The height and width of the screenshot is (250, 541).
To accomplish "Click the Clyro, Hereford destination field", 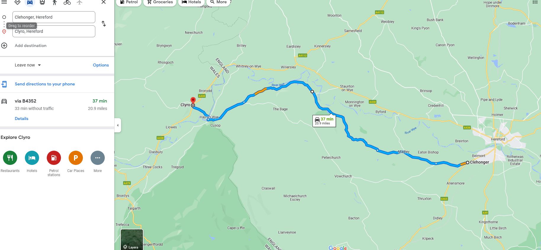I will pyautogui.click(x=54, y=31).
